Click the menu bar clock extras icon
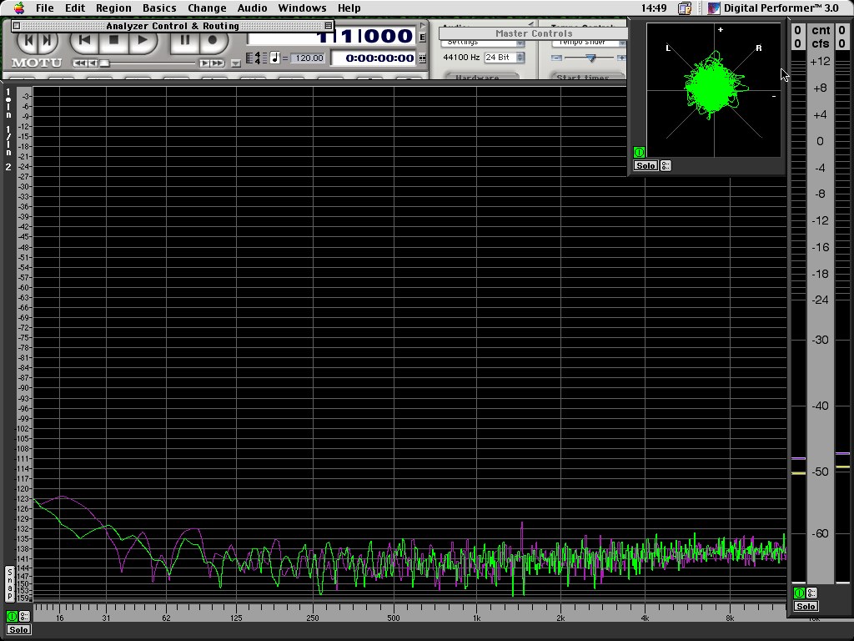The height and width of the screenshot is (641, 854). pos(685,8)
